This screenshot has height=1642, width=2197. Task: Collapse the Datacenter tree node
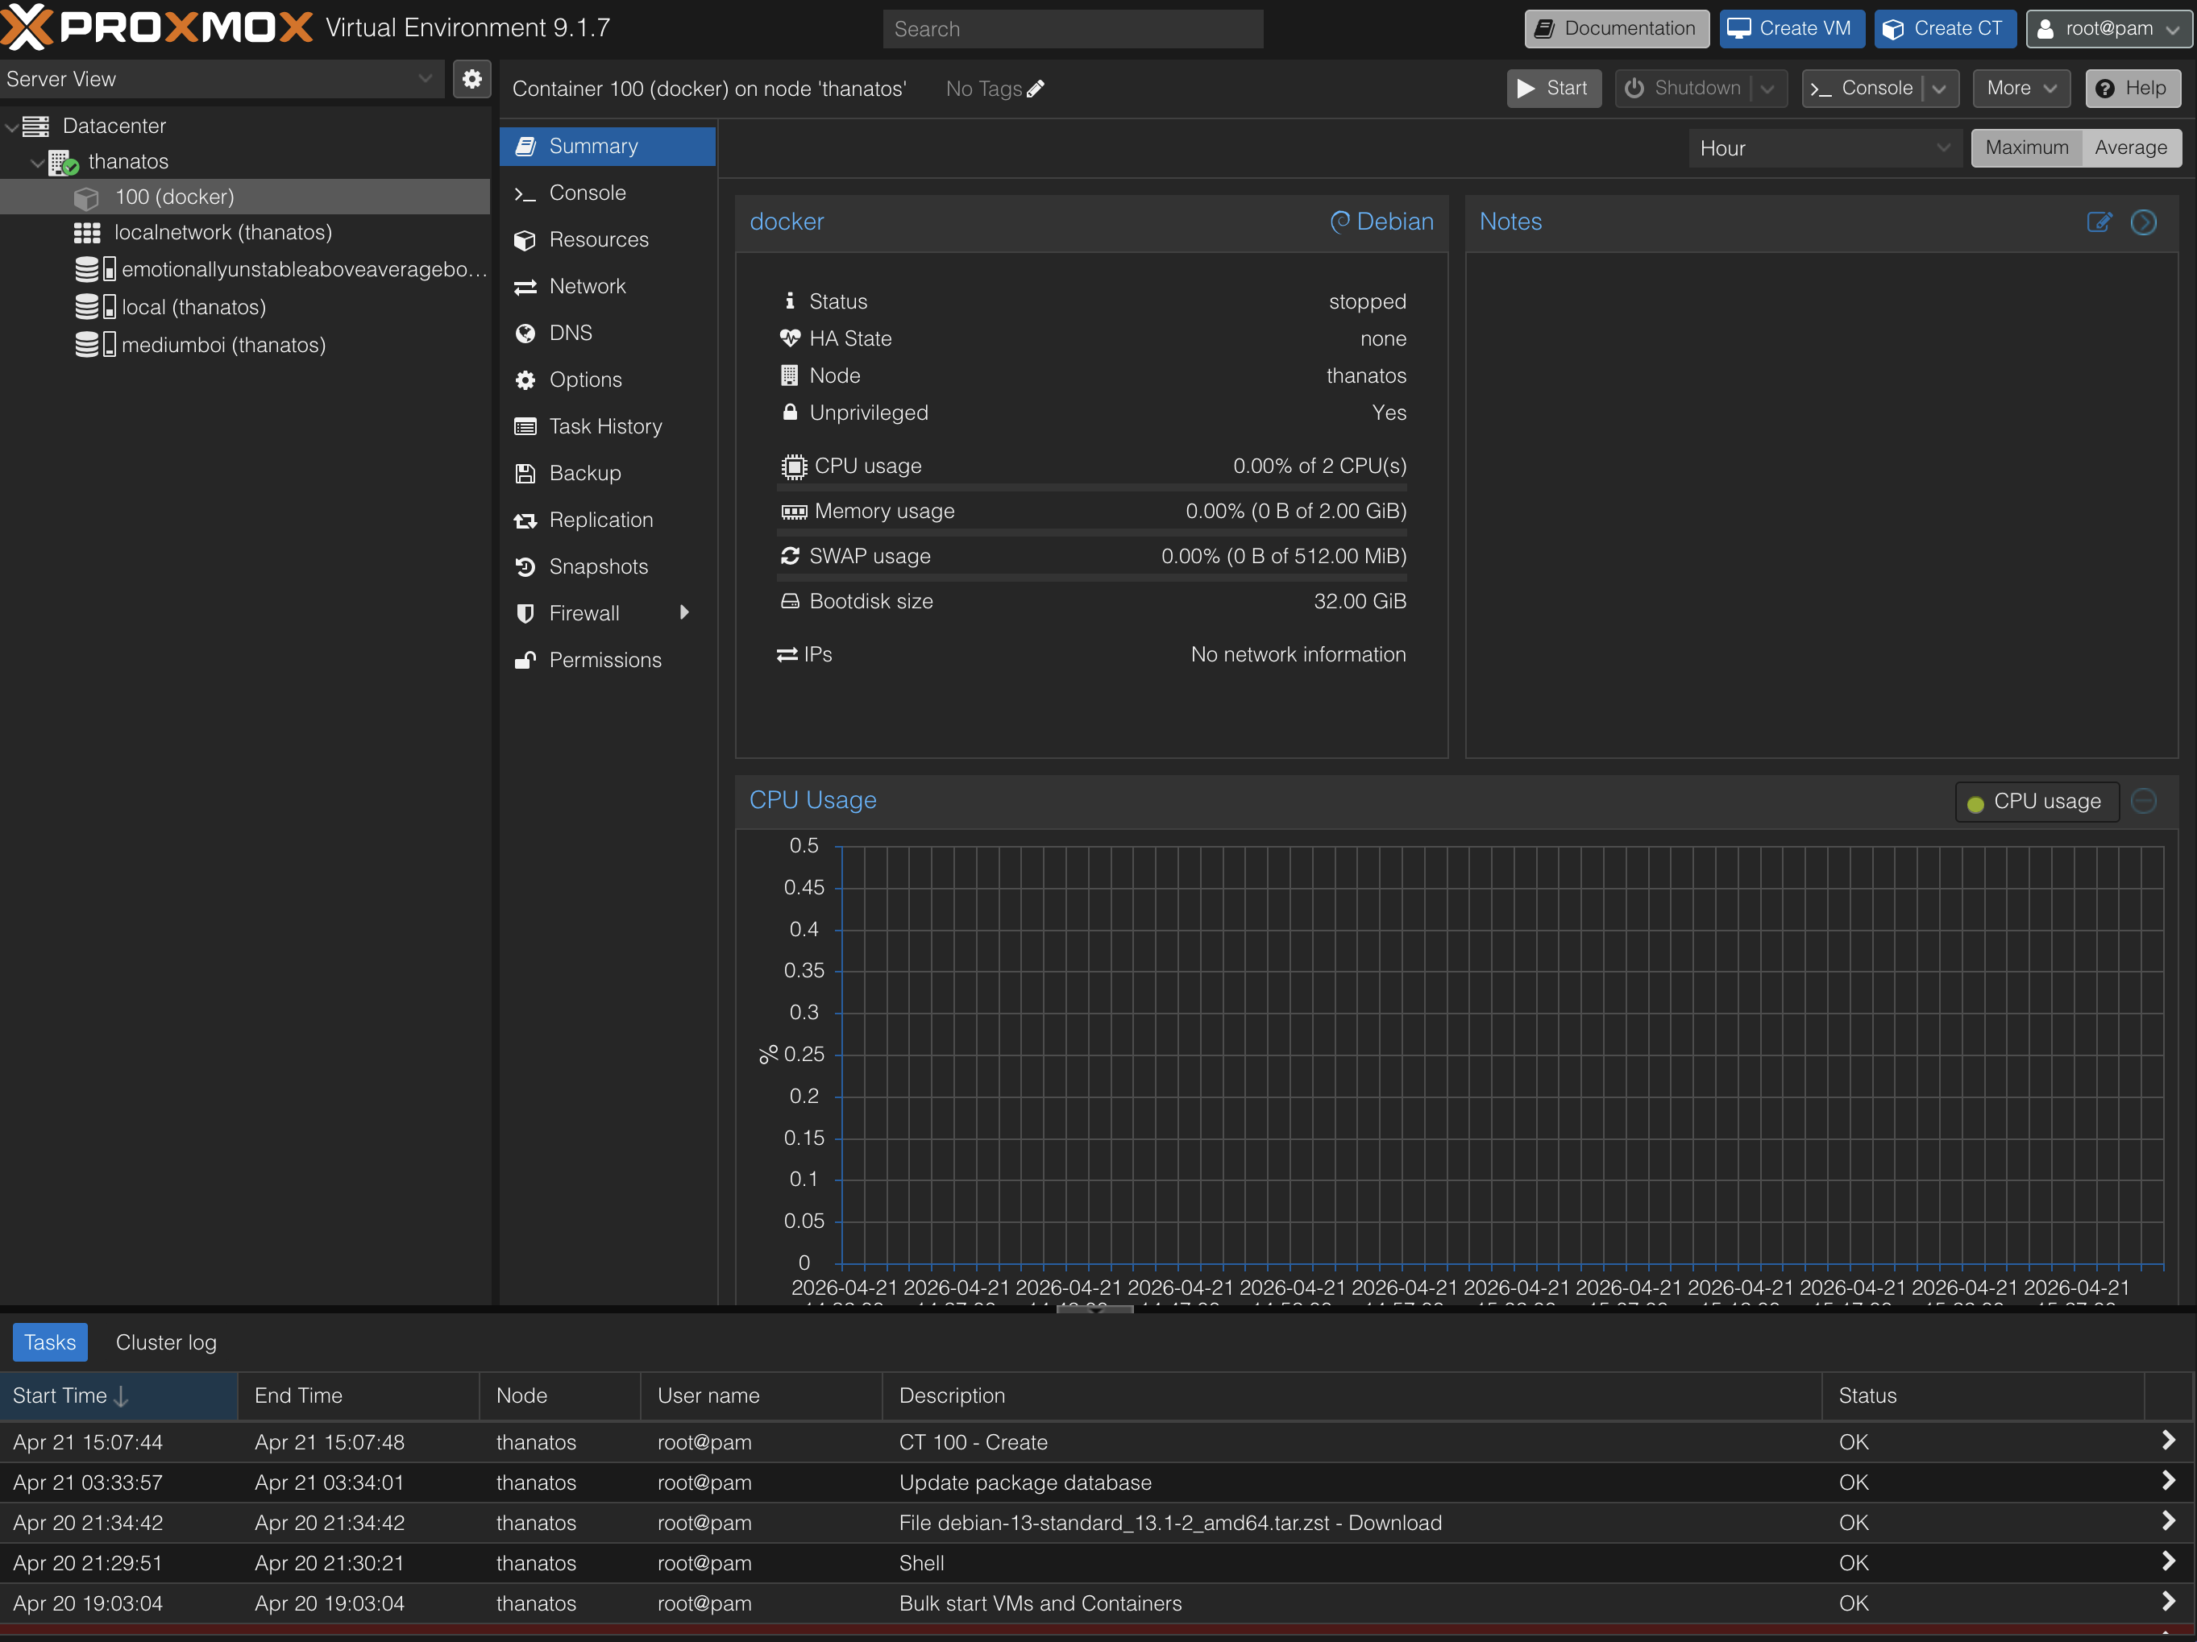click(11, 127)
